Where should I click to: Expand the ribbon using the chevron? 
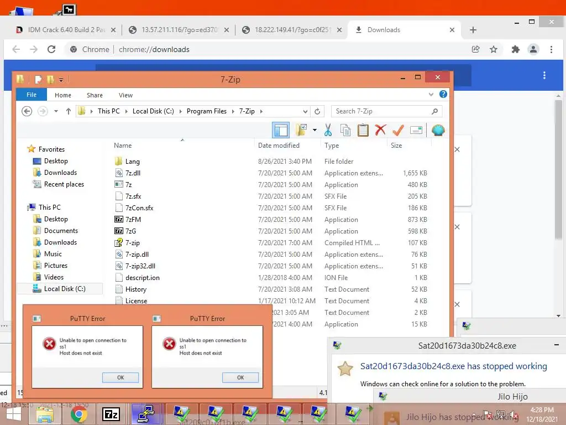point(431,94)
